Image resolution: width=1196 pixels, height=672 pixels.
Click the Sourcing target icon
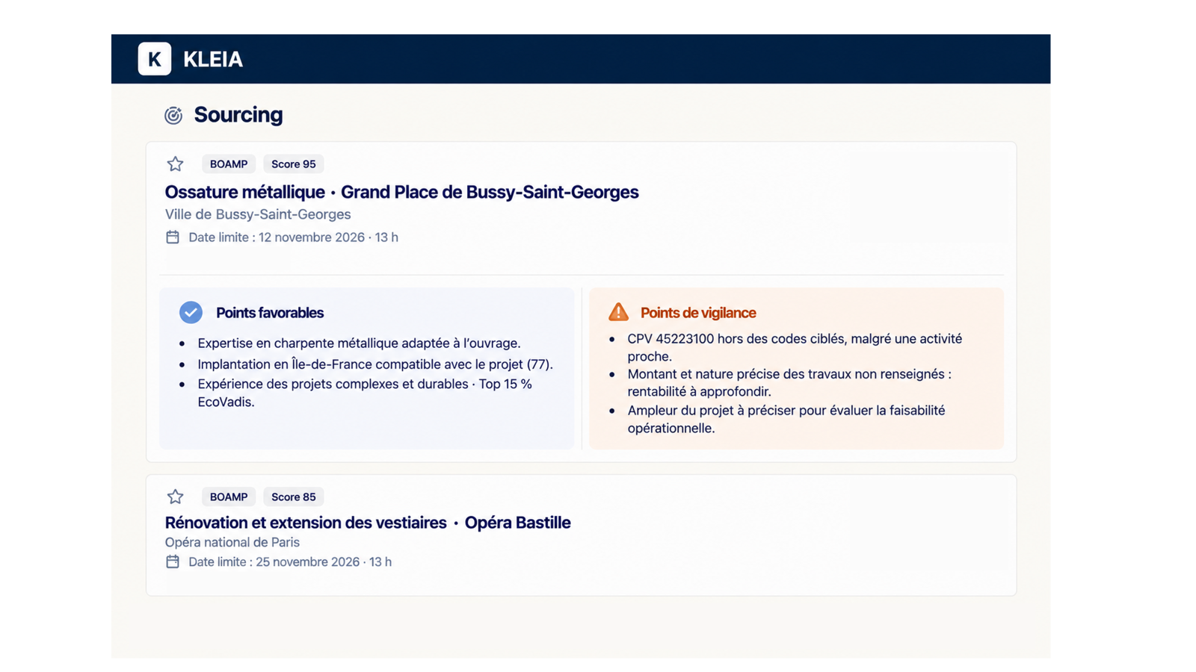(173, 115)
